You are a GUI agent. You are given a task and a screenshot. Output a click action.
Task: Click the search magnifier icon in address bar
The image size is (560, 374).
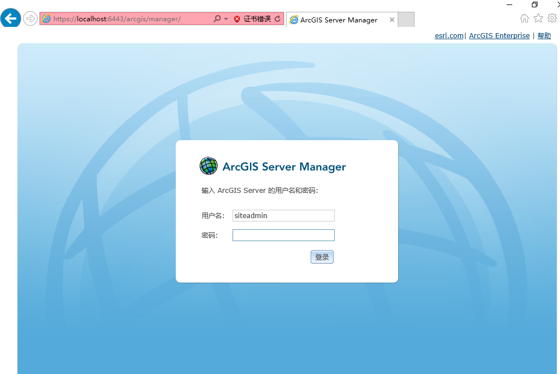click(x=217, y=19)
